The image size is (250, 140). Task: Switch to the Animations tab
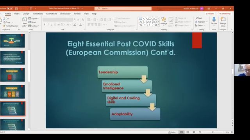[52, 14]
